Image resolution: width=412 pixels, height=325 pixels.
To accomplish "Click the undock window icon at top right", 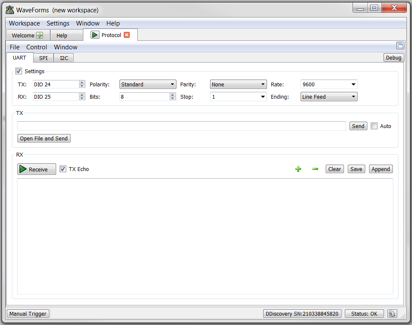I will click(400, 46).
